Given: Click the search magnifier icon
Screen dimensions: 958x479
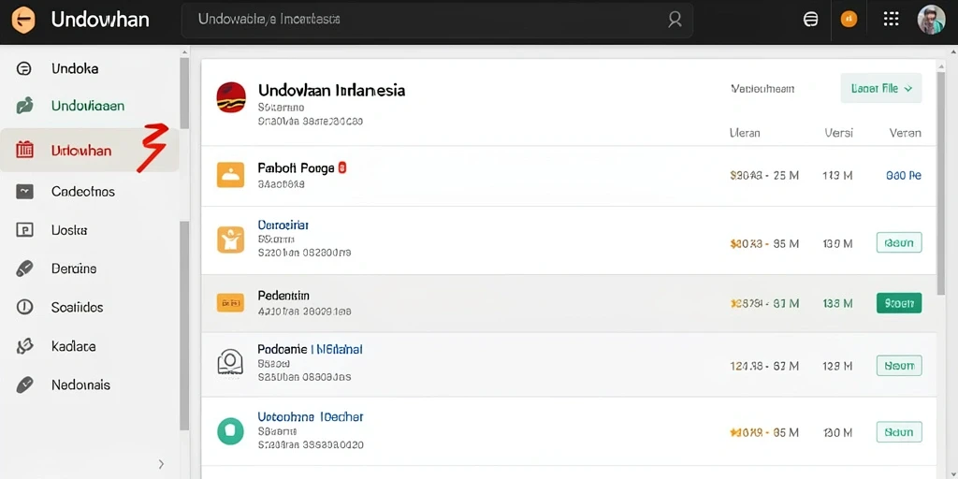Looking at the screenshot, I should click(675, 20).
